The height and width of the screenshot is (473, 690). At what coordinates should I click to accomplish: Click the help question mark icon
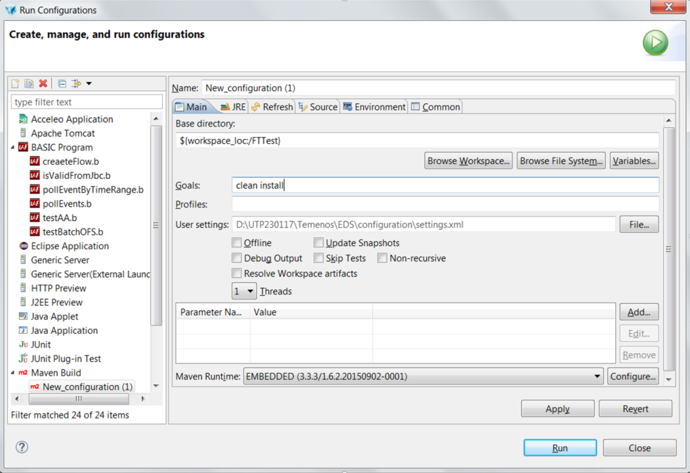22,447
